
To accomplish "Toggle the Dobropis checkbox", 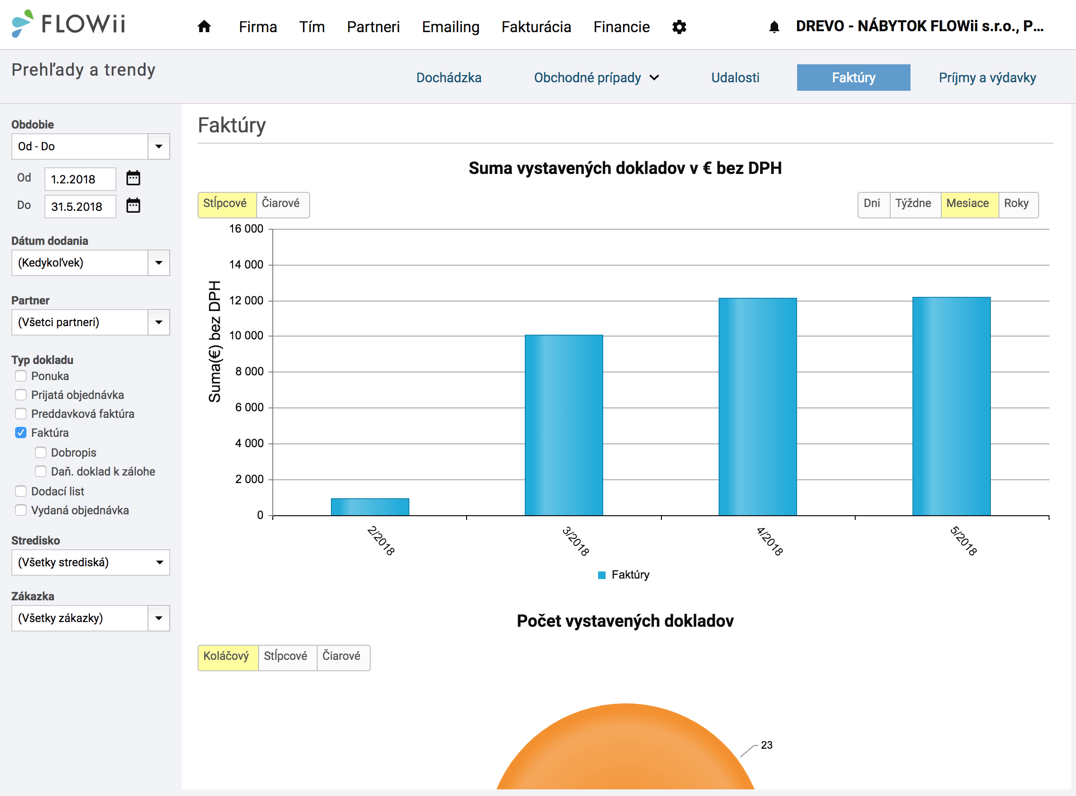I will (41, 452).
